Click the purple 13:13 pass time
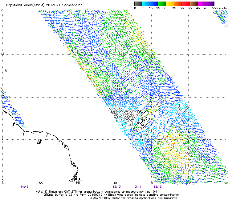 tap(116, 187)
